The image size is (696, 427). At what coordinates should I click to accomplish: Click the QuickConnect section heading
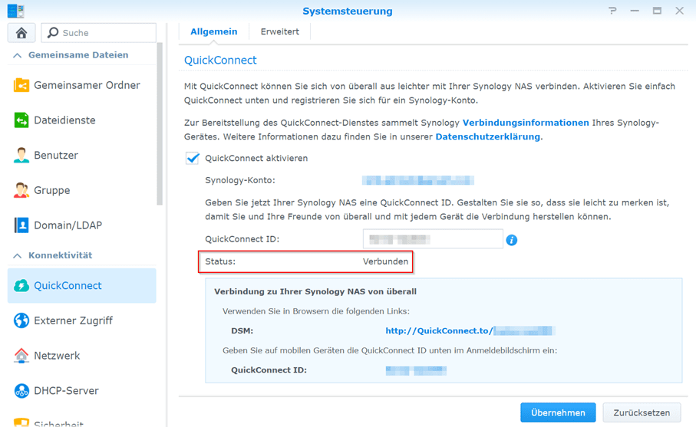tap(220, 61)
